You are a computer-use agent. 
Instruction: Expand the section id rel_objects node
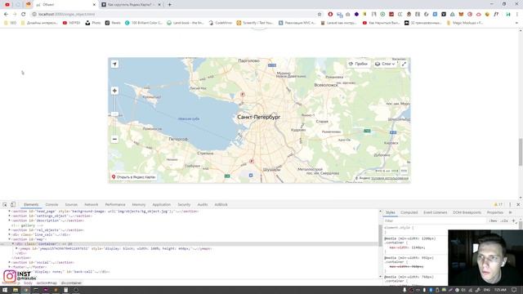(x=9, y=230)
